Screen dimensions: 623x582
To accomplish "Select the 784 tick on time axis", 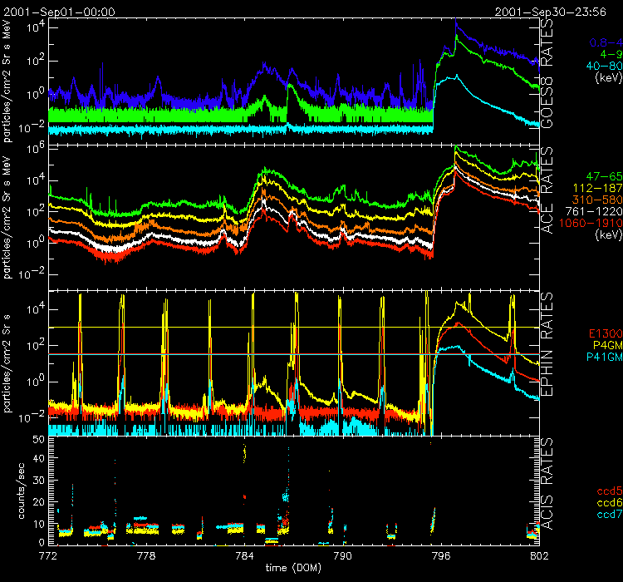I will pos(244,554).
